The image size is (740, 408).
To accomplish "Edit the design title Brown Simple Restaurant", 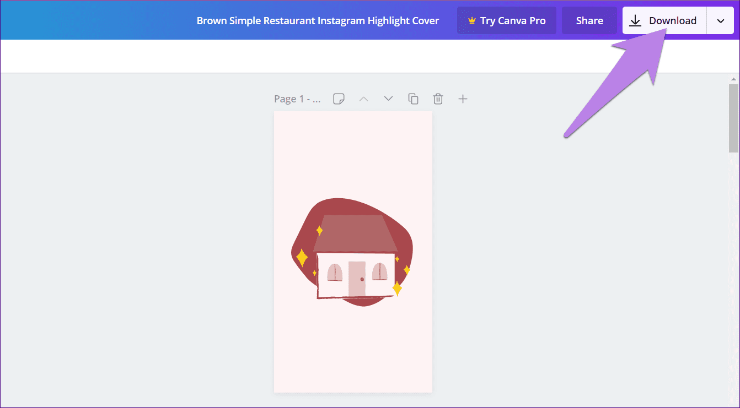I will click(x=318, y=21).
